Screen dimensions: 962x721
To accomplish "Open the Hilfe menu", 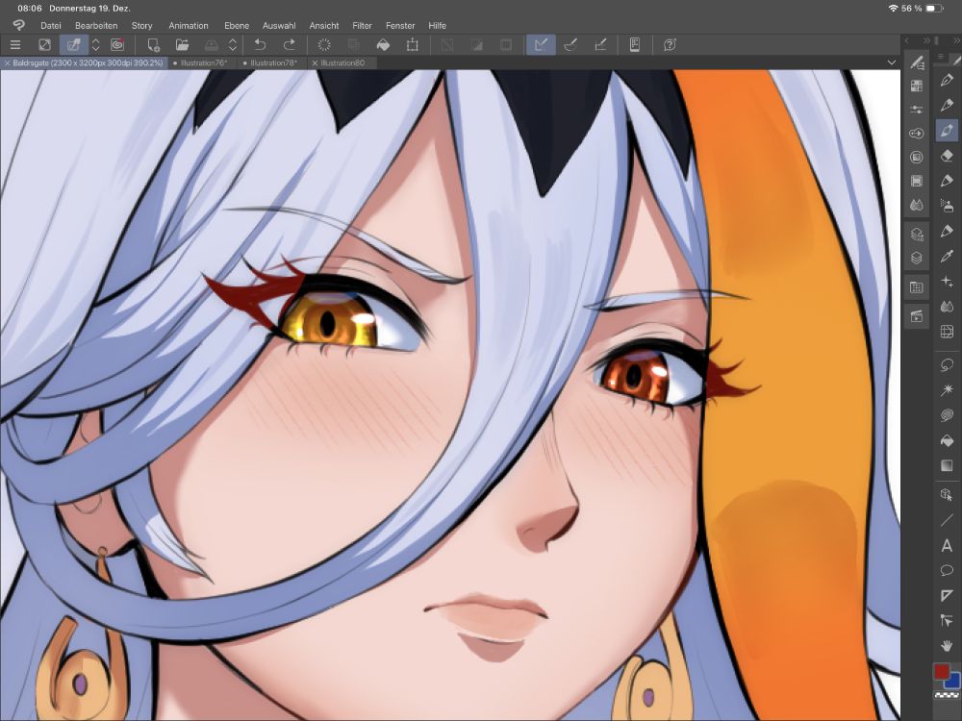I will click(x=438, y=26).
